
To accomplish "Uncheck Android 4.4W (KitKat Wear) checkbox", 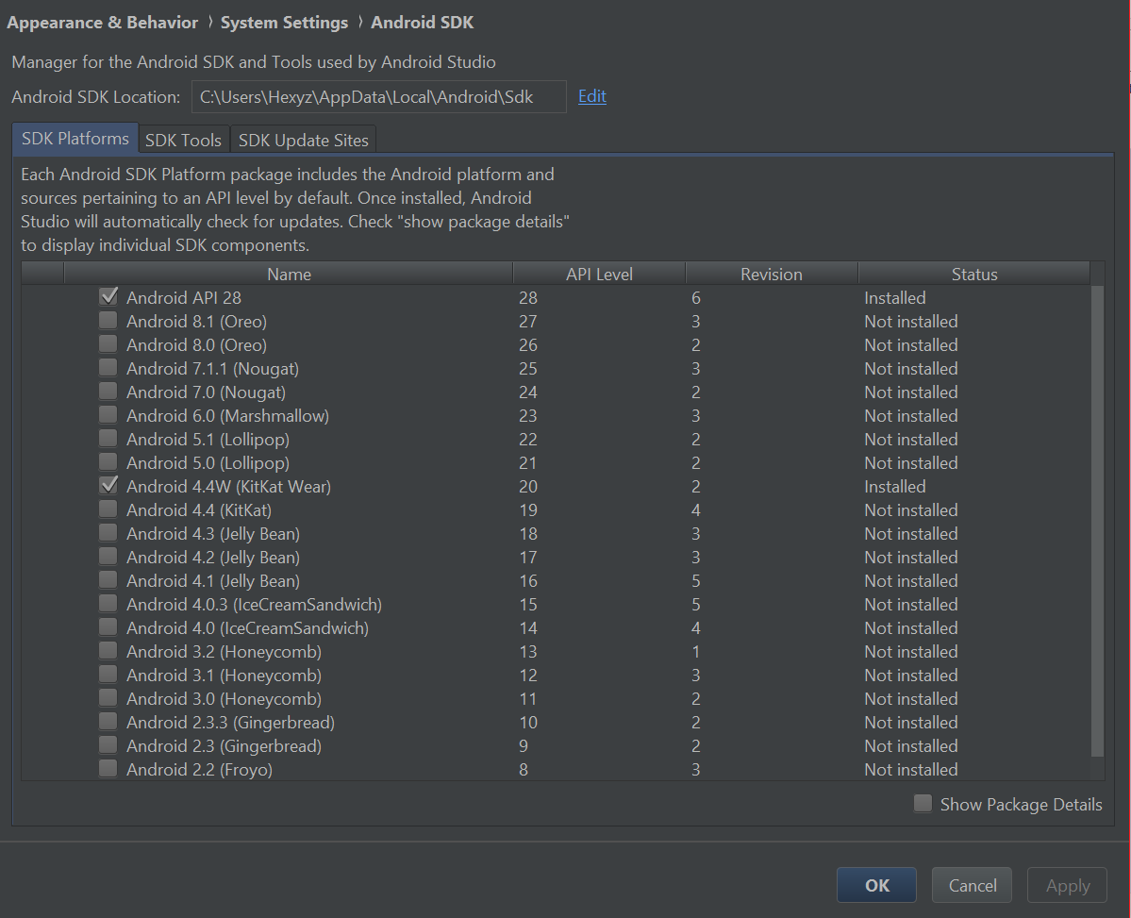I will [108, 486].
